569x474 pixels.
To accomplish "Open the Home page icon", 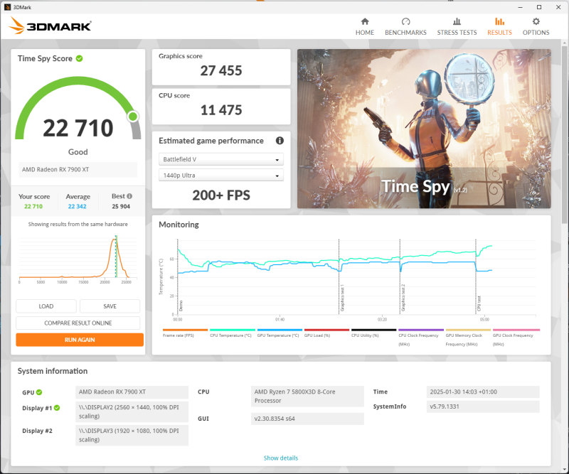I will coord(365,21).
